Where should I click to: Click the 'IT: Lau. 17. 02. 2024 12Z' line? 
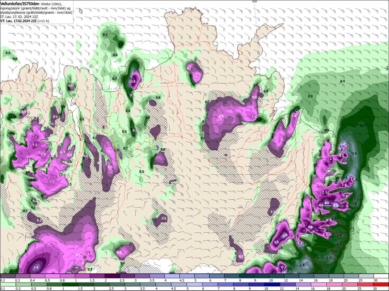[19, 17]
